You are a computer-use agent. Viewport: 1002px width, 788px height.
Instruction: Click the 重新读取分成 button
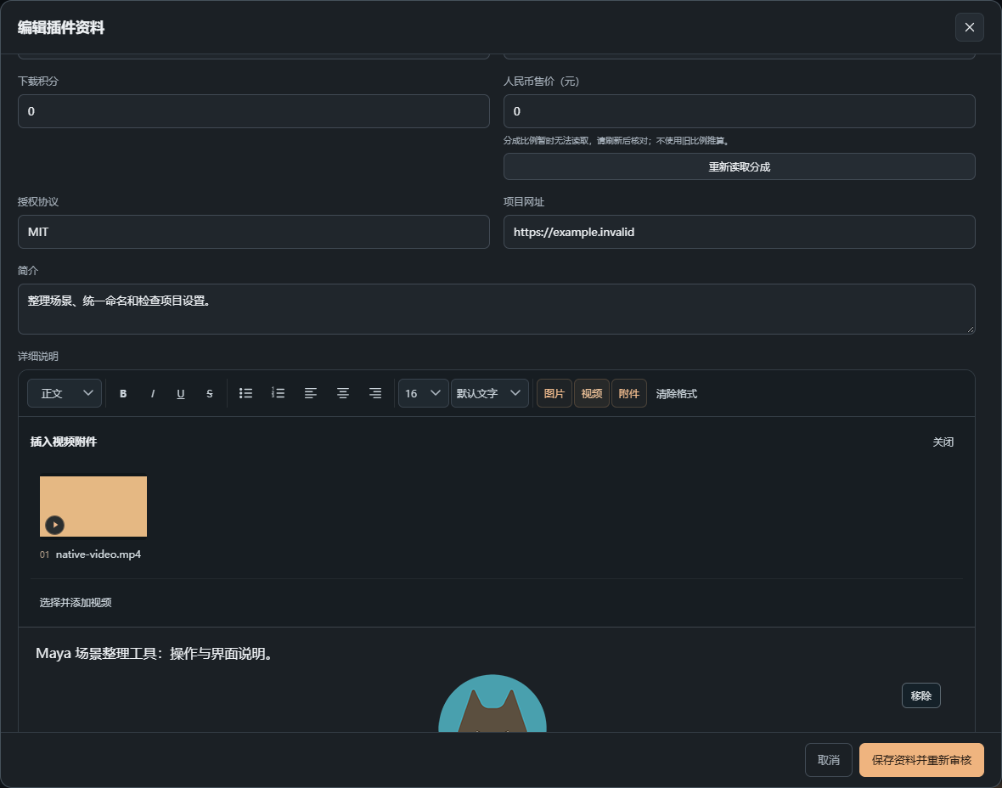pyautogui.click(x=740, y=166)
